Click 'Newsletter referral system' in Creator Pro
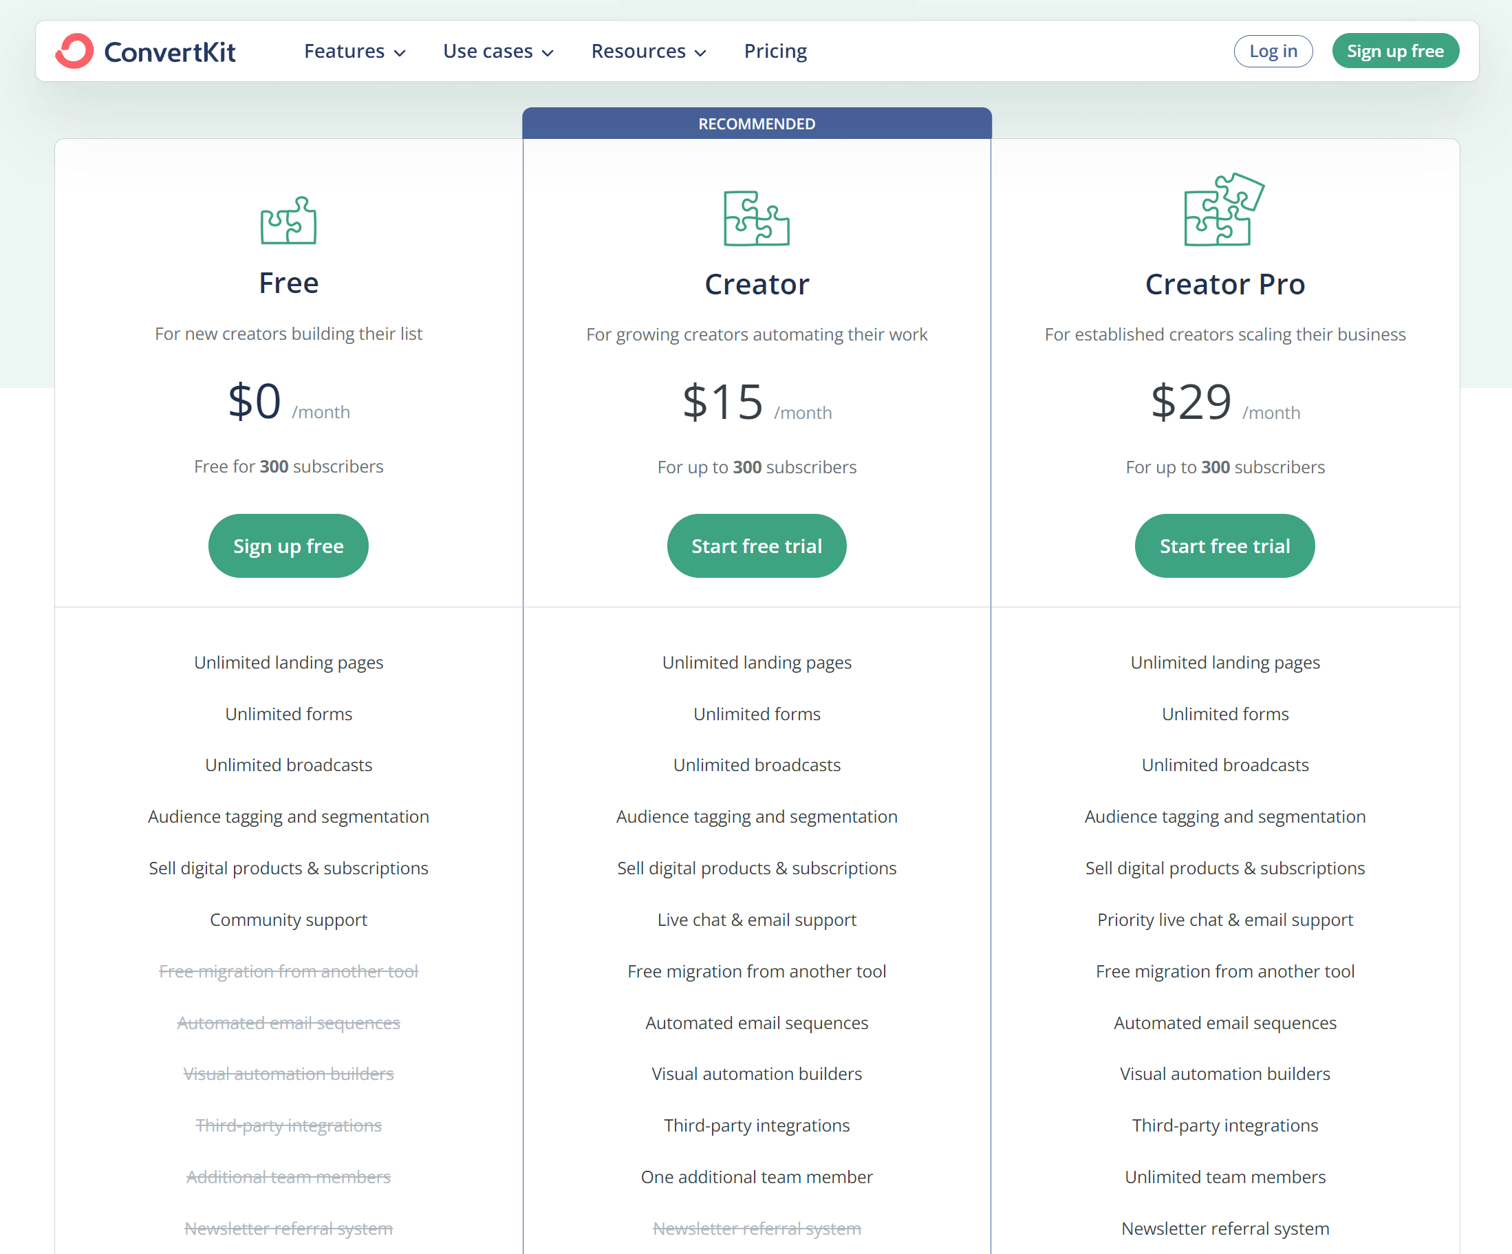1512x1254 pixels. pyautogui.click(x=1224, y=1229)
